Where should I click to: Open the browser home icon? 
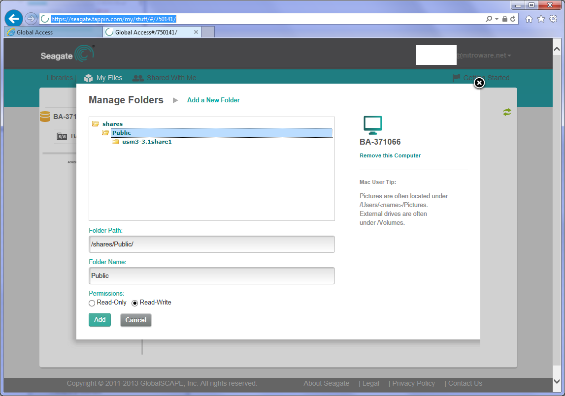click(x=529, y=19)
